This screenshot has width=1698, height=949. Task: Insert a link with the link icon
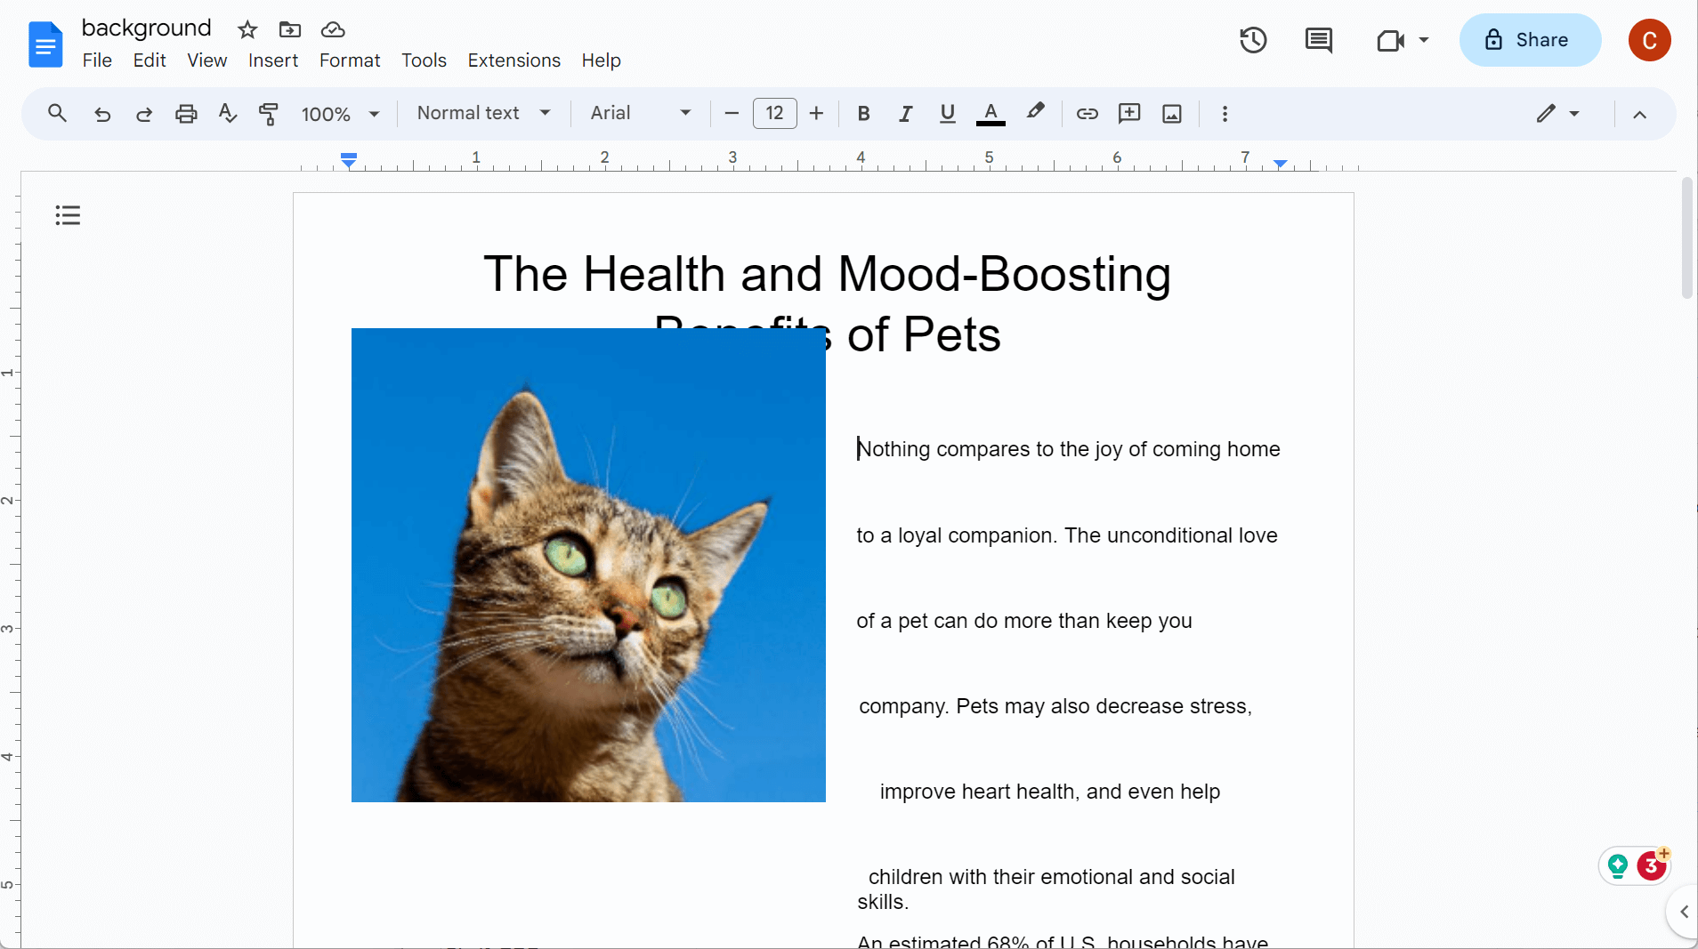pos(1087,114)
